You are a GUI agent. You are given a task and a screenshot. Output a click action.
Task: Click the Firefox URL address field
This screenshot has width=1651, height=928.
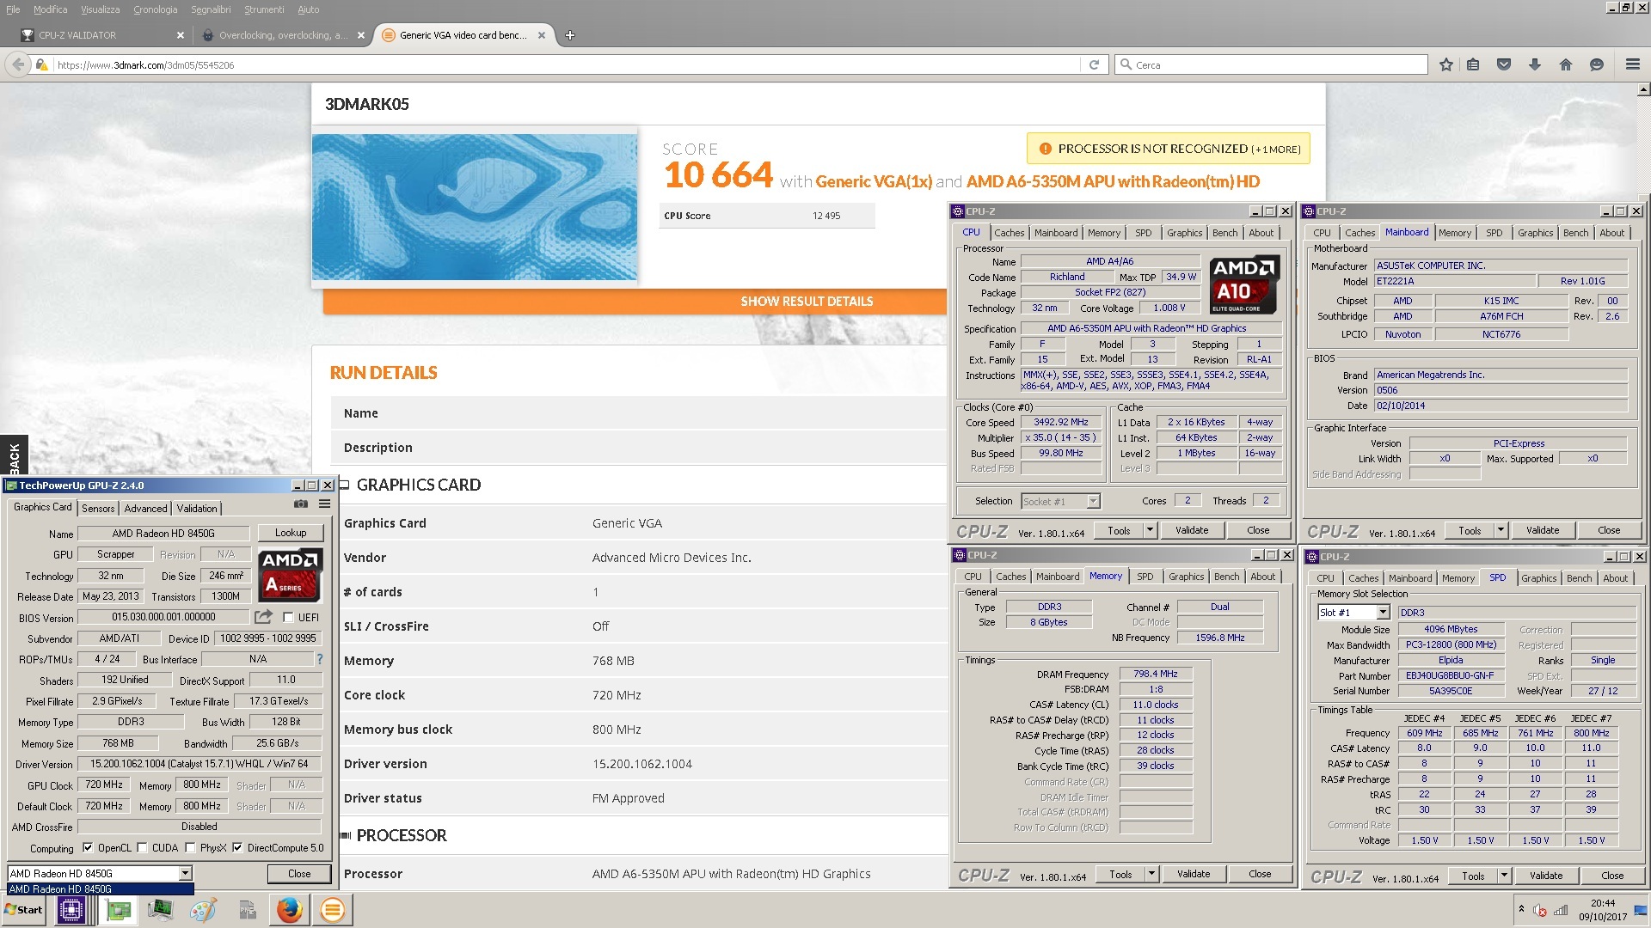tap(568, 64)
